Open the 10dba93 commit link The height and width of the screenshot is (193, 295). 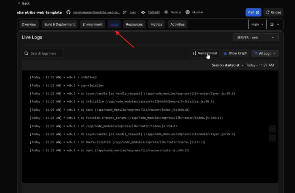click(154, 12)
